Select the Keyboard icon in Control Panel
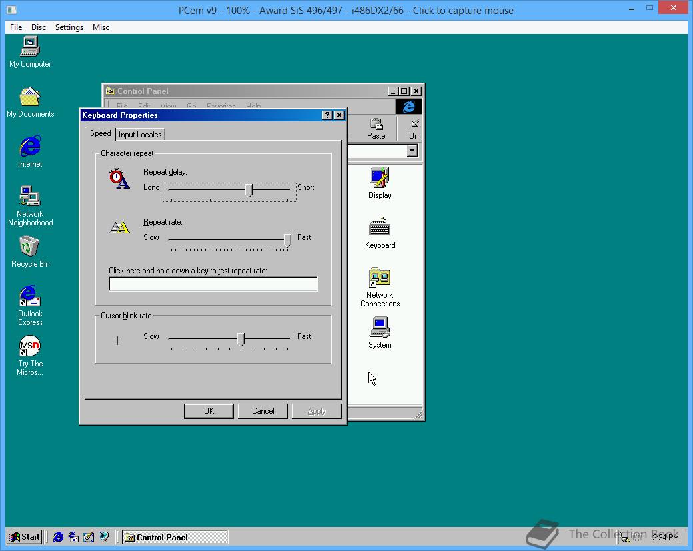693x551 pixels. click(380, 233)
